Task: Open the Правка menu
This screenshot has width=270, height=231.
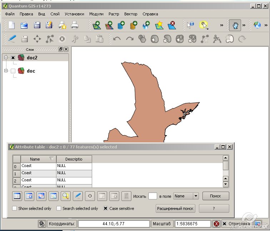Action: coord(26,14)
